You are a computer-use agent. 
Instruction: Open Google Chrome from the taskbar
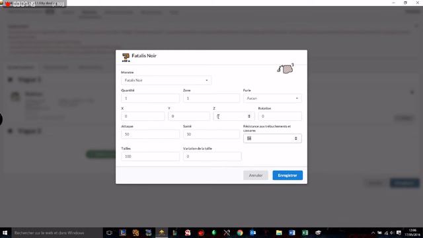coord(240,233)
